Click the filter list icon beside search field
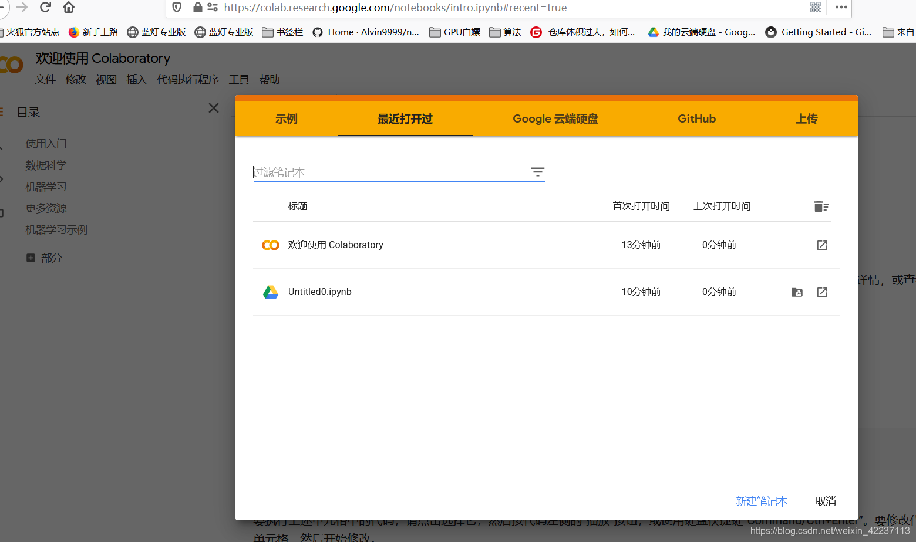 pyautogui.click(x=538, y=172)
